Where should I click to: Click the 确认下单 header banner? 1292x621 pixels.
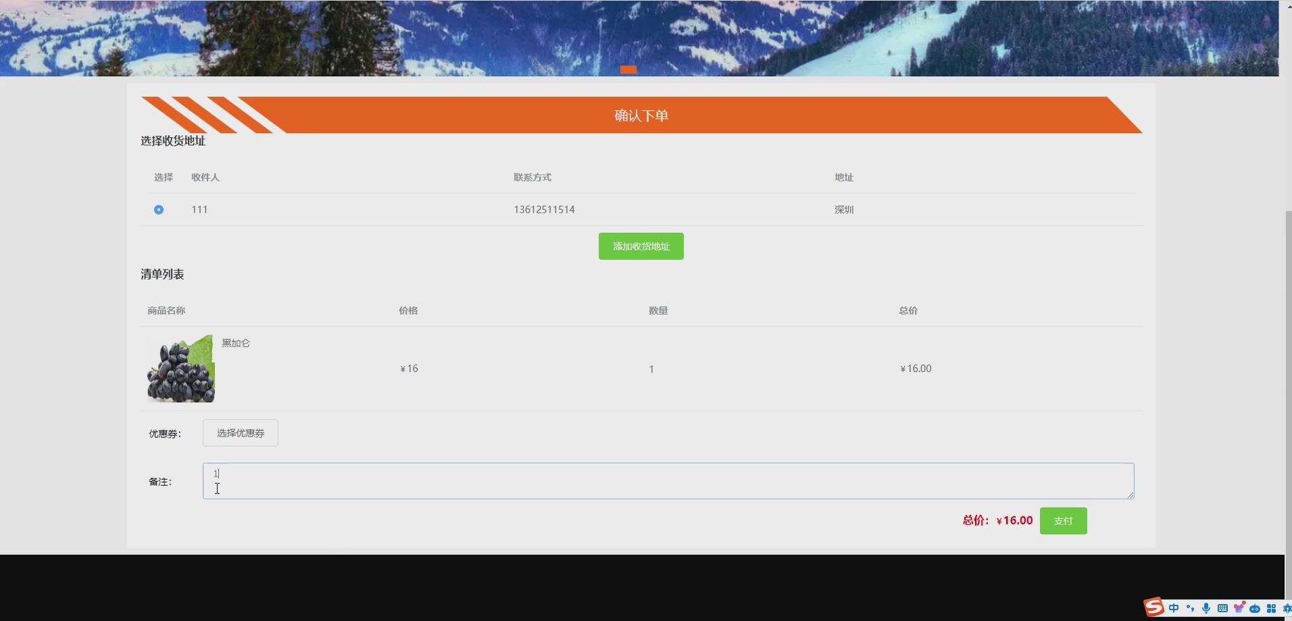pos(641,115)
